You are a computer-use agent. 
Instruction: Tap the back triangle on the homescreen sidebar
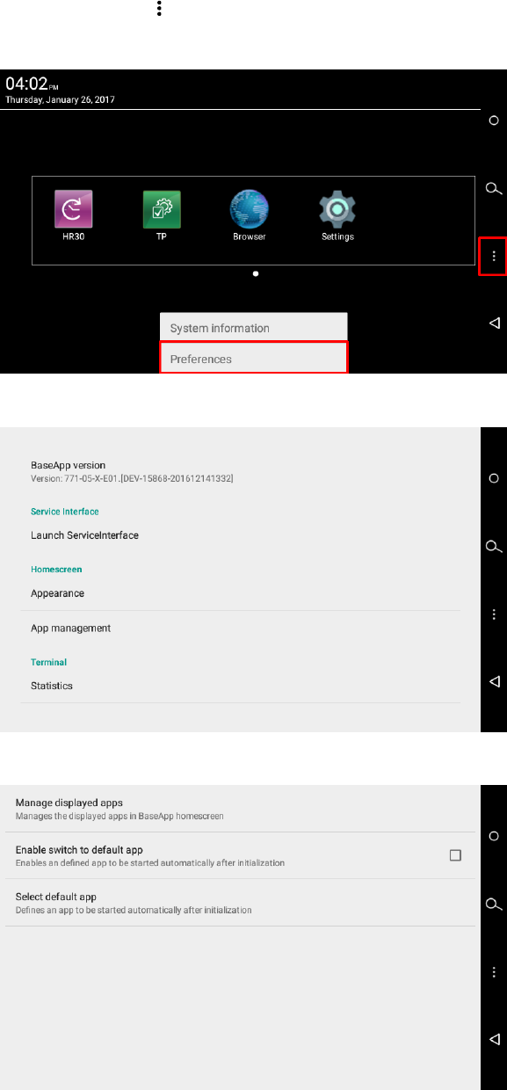(x=494, y=323)
